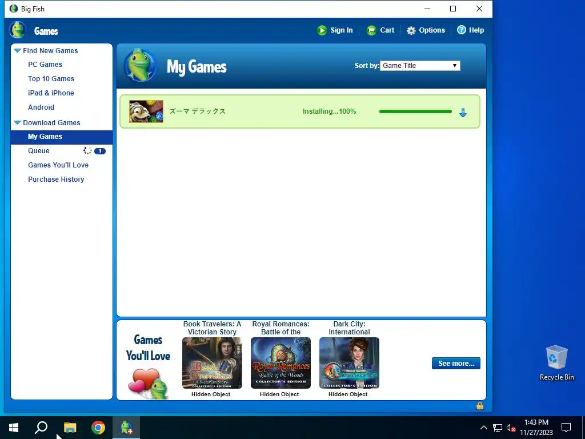Click the Queue count badge showing 1
This screenshot has width=585, height=439.
(100, 151)
